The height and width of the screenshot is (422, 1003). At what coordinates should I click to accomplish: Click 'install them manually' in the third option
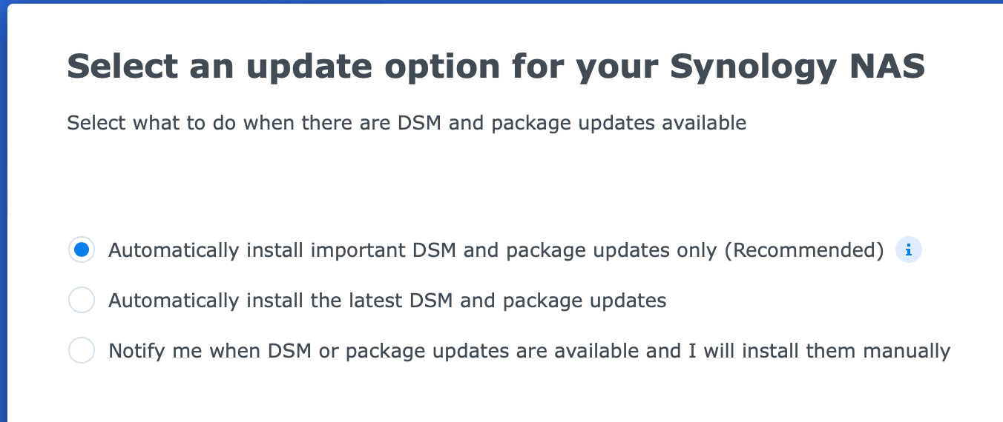[x=856, y=350]
